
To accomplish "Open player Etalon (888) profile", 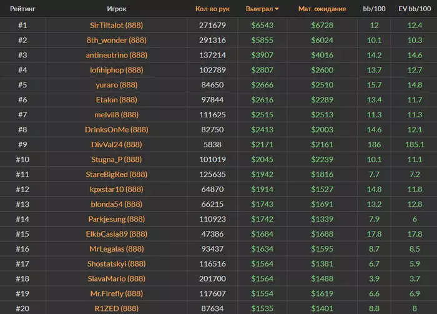I will 117,100.
